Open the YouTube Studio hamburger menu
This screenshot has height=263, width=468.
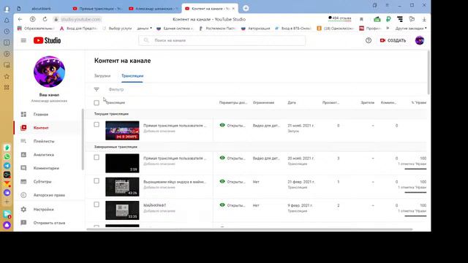23,40
